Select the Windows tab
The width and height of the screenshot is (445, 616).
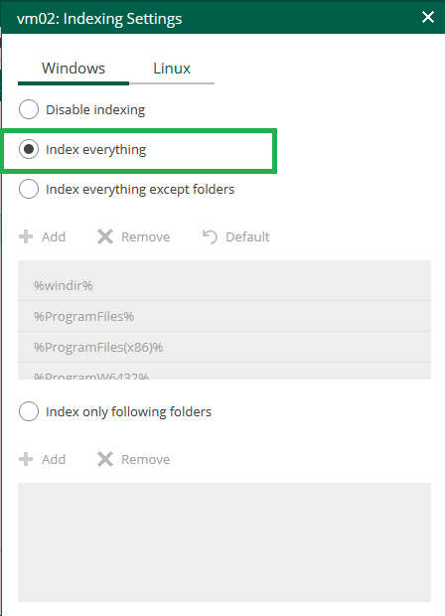[74, 69]
